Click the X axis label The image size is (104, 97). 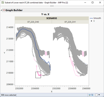[52, 92]
